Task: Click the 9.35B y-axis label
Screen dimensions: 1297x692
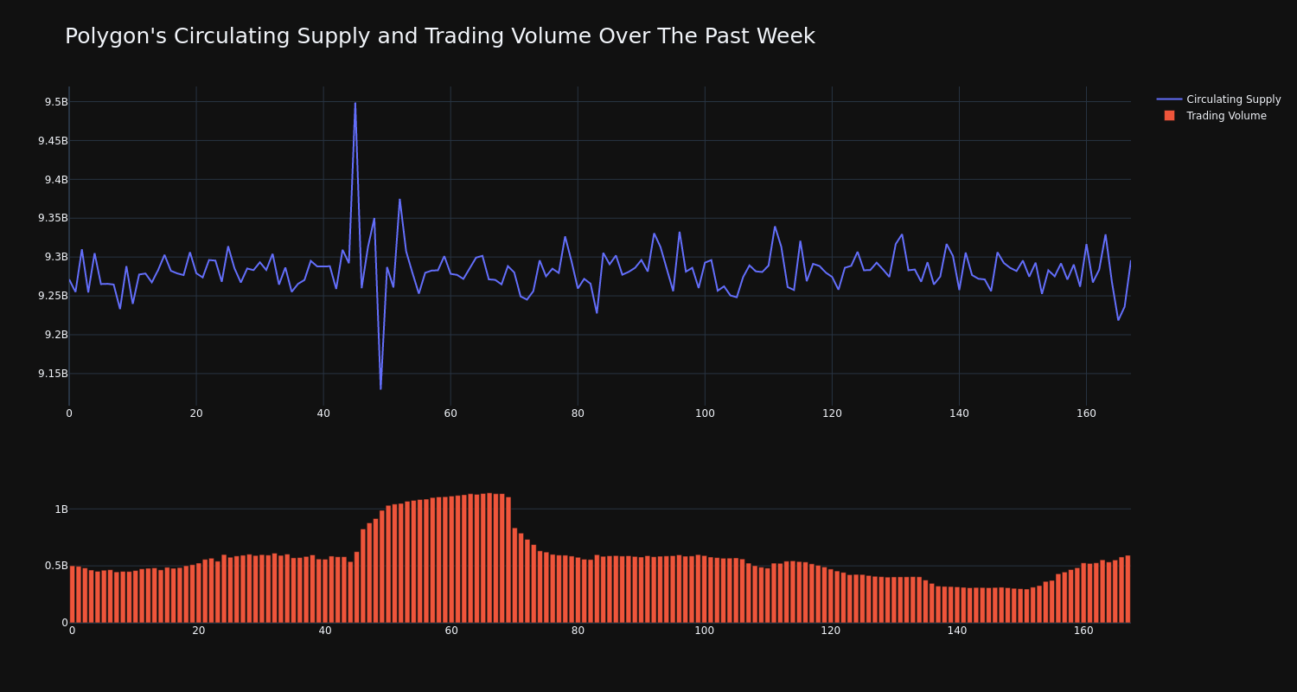Action: point(53,218)
